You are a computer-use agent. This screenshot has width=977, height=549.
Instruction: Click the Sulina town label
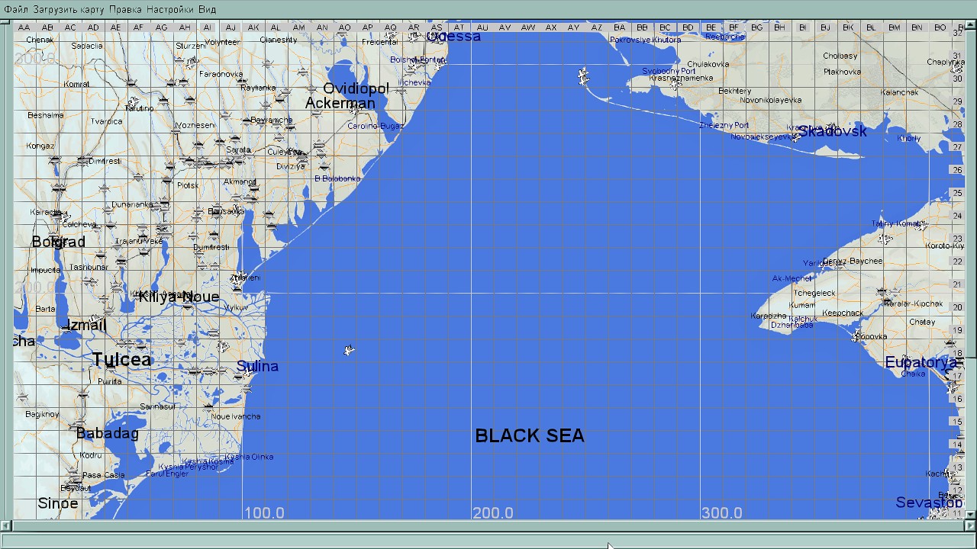pos(257,366)
